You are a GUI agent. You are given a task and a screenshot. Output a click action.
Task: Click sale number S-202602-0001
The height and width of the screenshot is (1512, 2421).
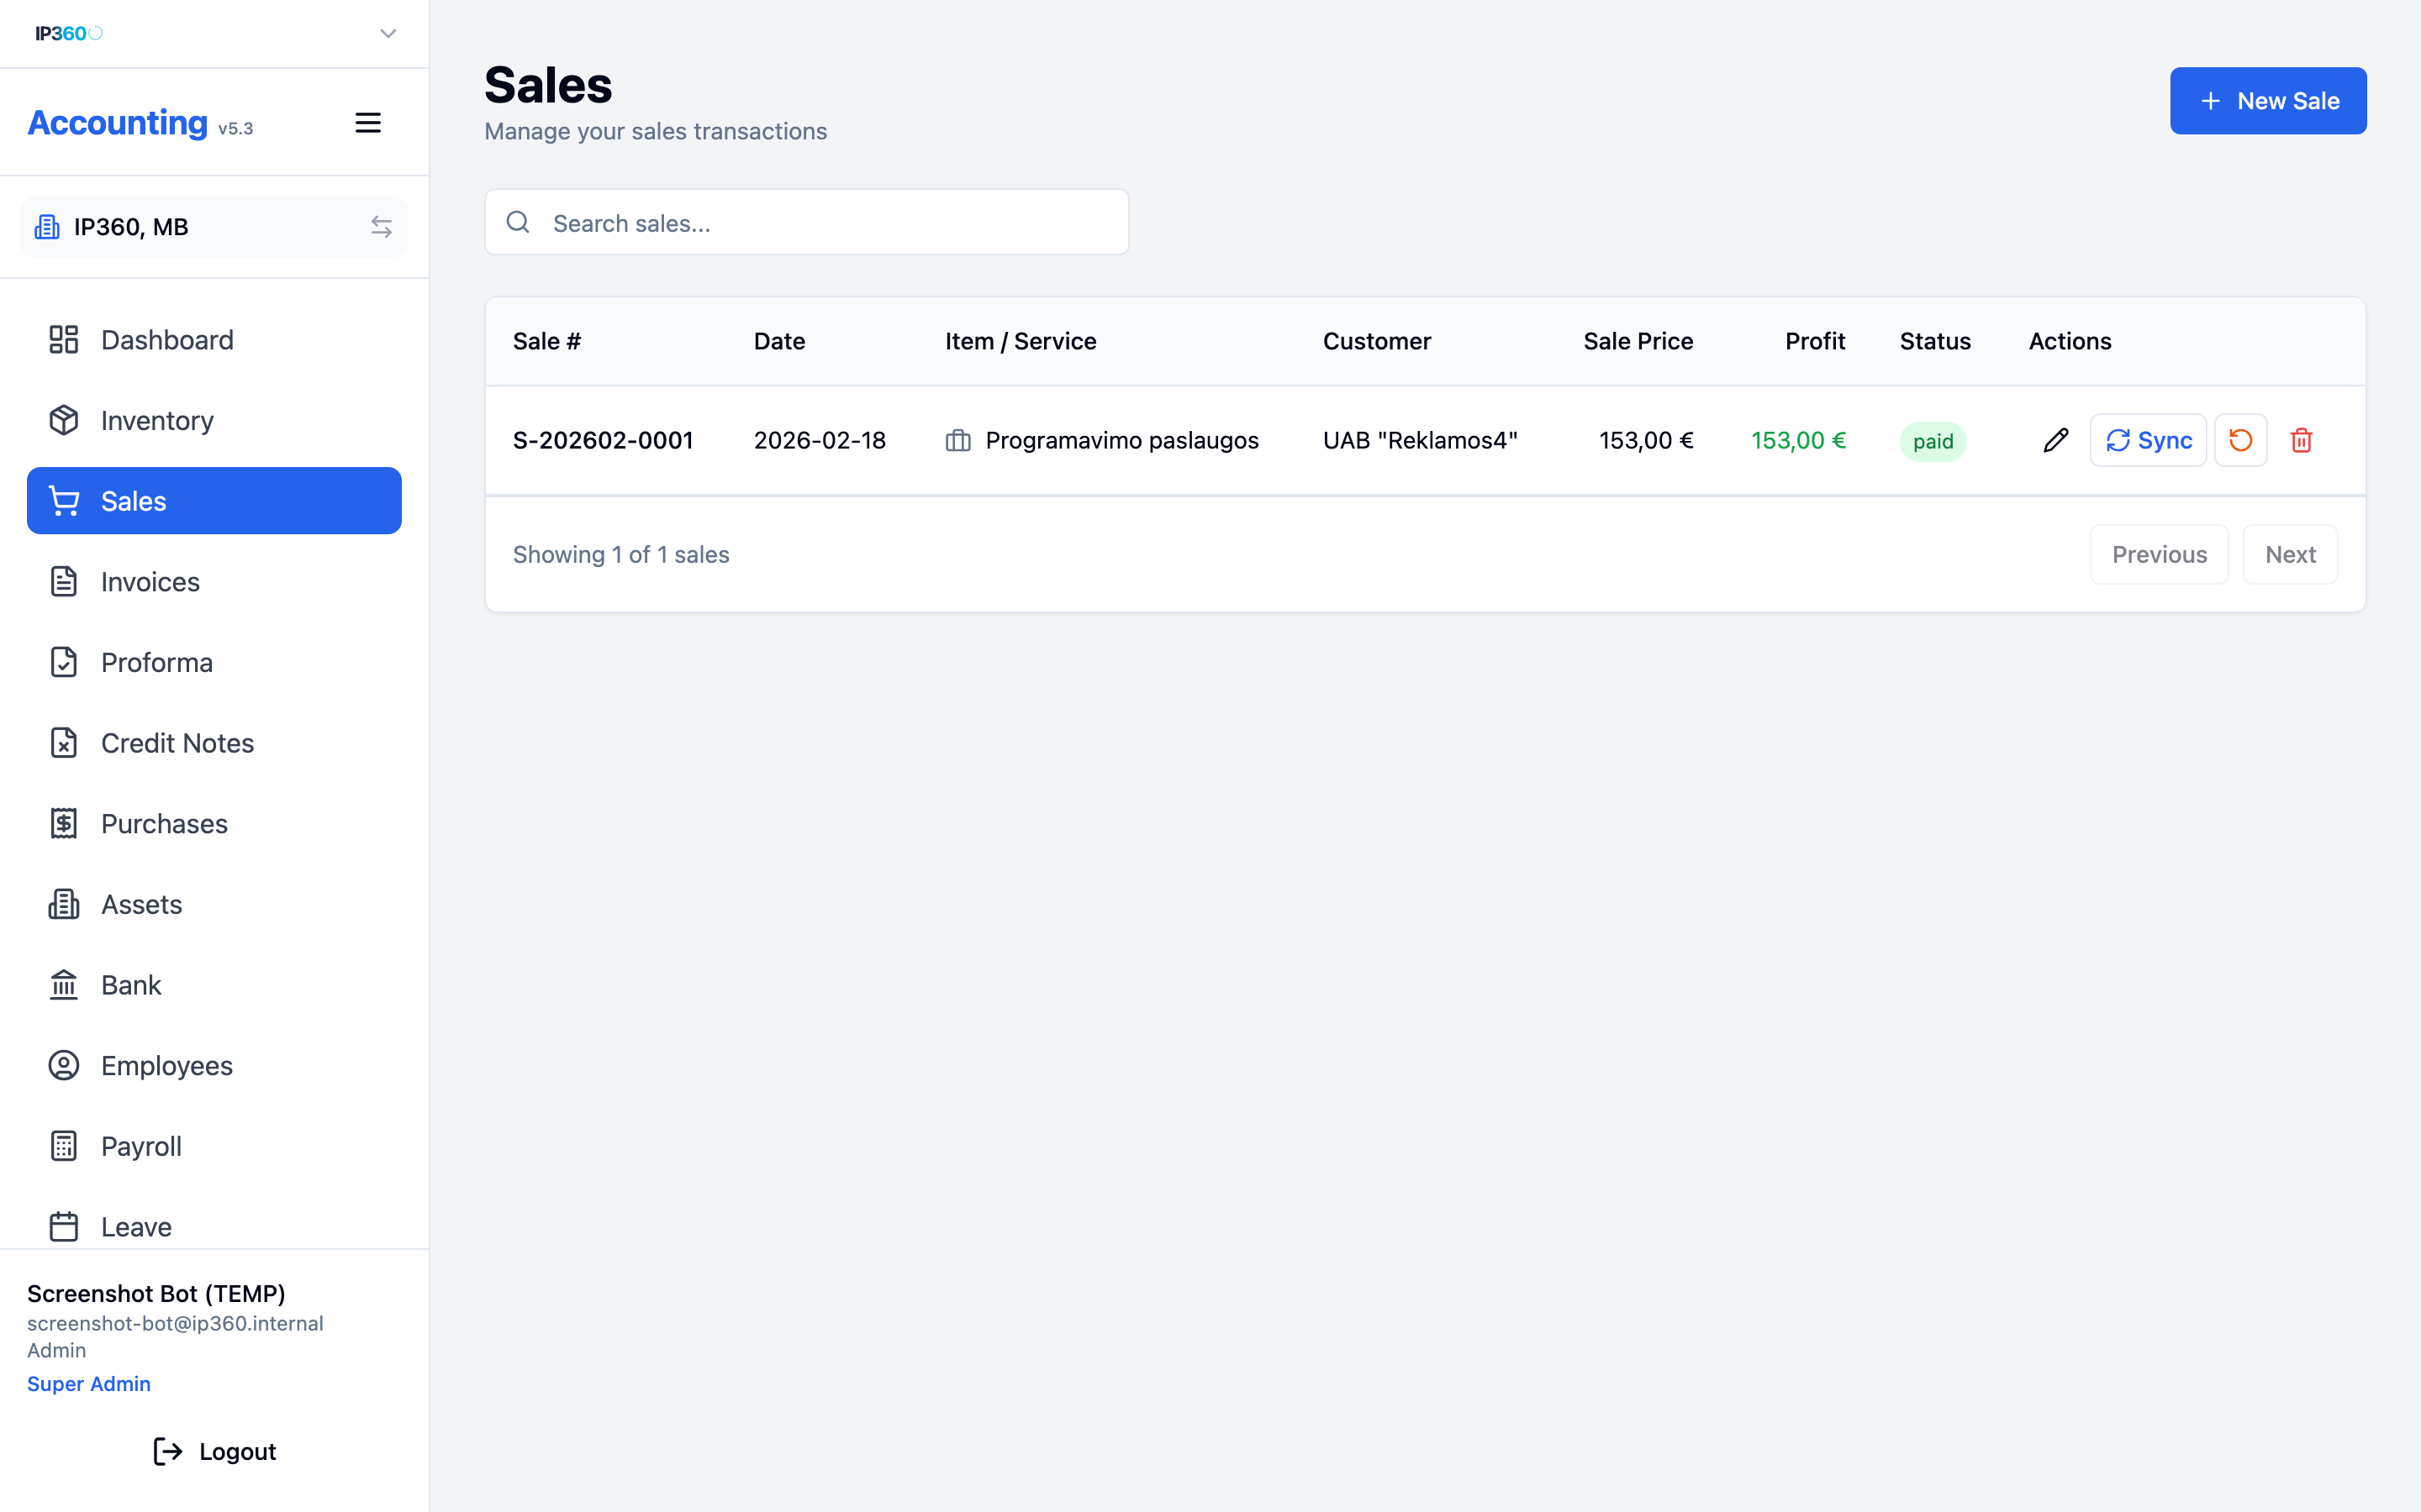(x=604, y=440)
